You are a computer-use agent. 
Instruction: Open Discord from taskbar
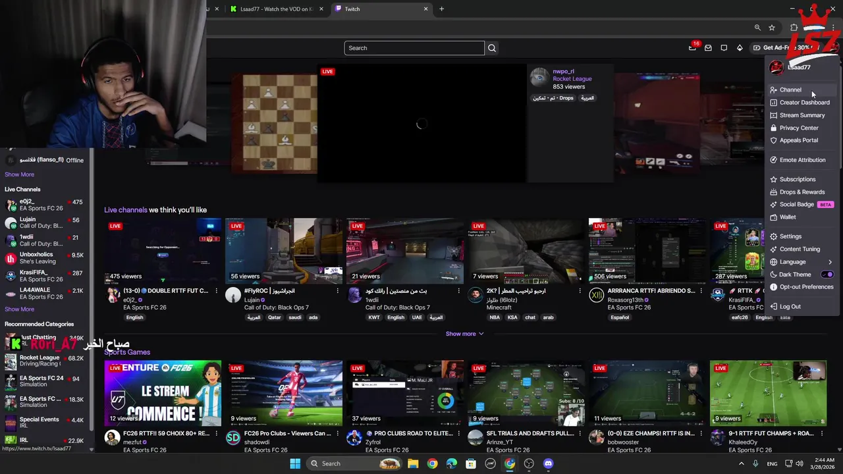pos(549,463)
